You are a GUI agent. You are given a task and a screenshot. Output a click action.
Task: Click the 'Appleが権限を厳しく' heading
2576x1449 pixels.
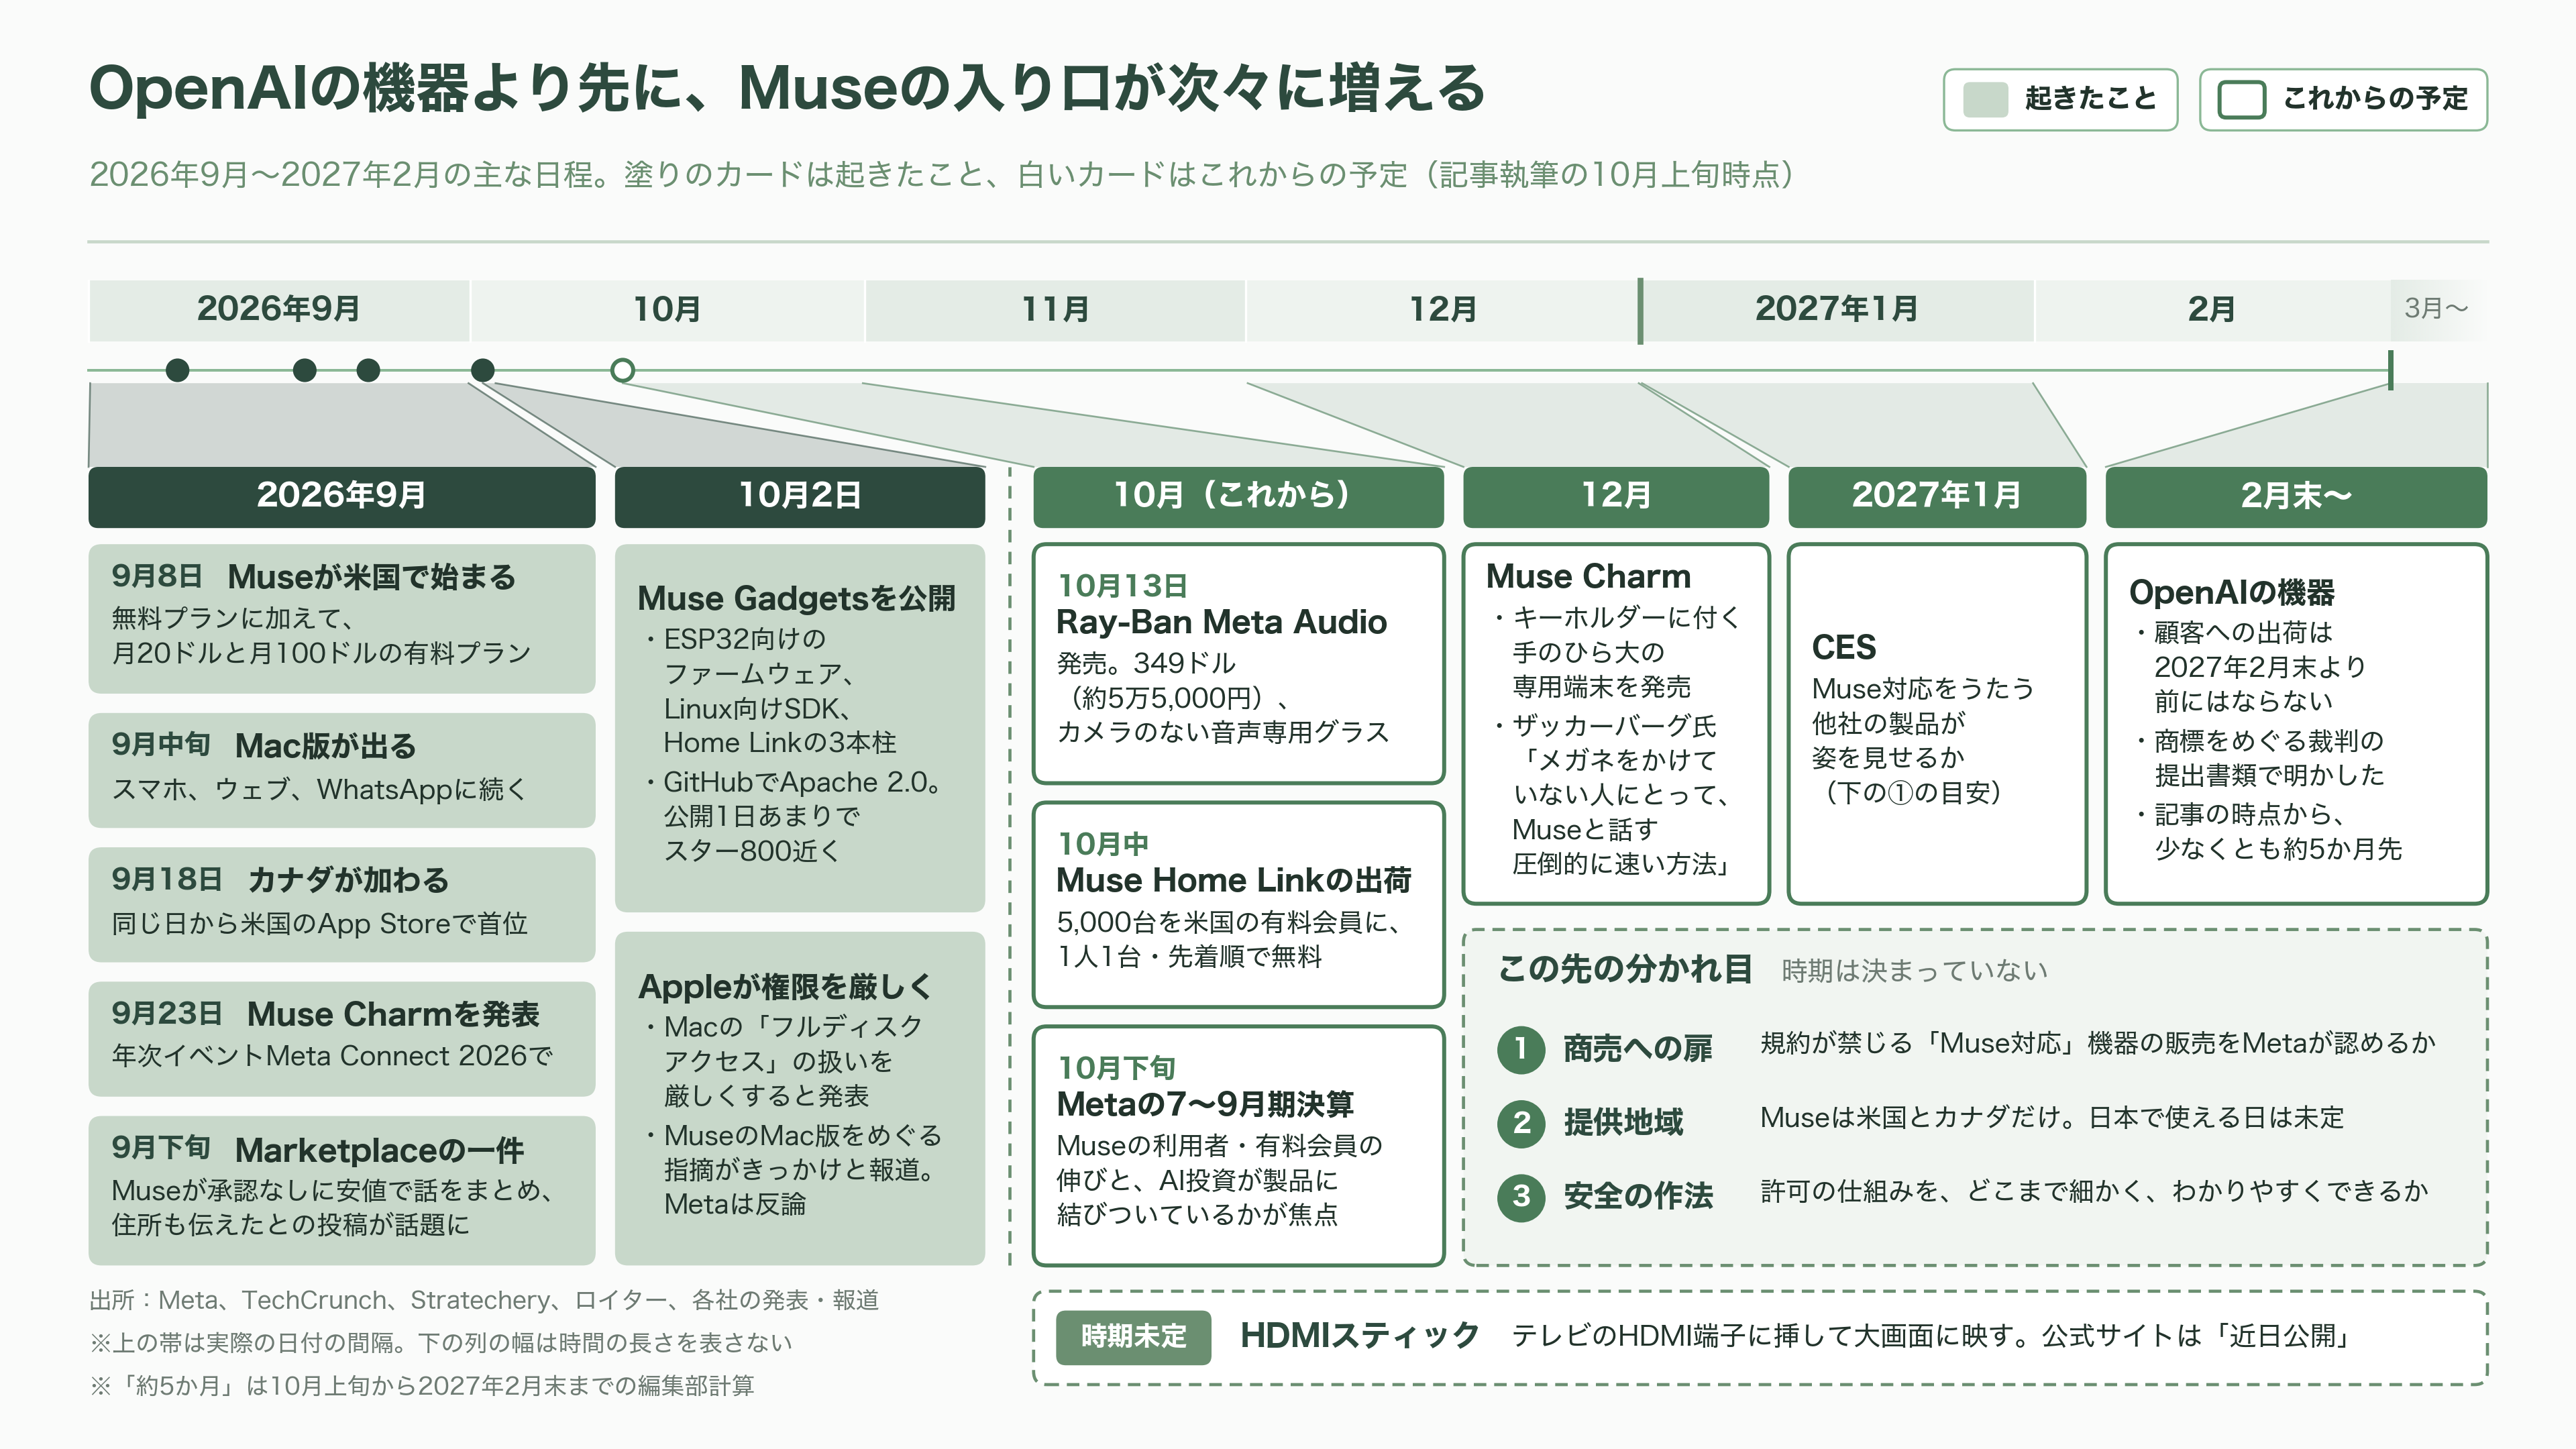[786, 987]
